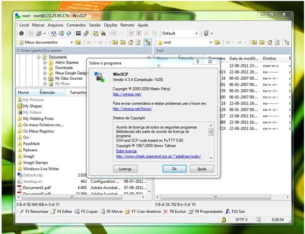Viewport: 305px width, 234px height.
Task: Go to remote parent directory icon
Action: (254, 42)
